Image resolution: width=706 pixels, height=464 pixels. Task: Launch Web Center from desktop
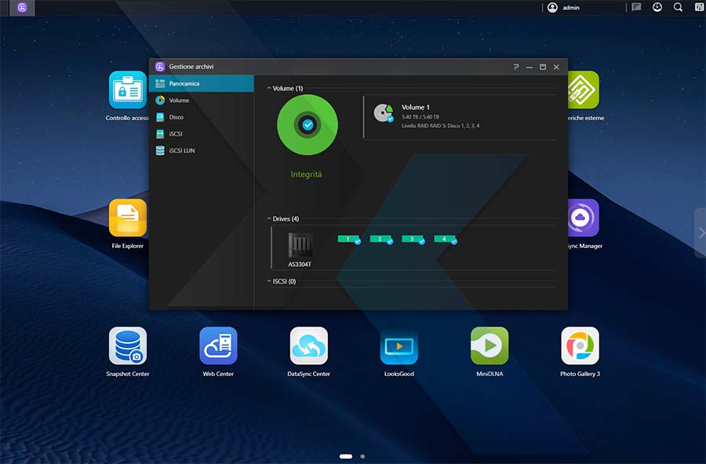218,346
